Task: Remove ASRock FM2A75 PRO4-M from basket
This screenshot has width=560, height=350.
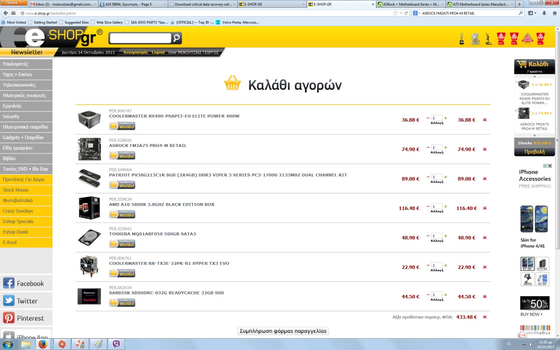Action: coord(484,149)
